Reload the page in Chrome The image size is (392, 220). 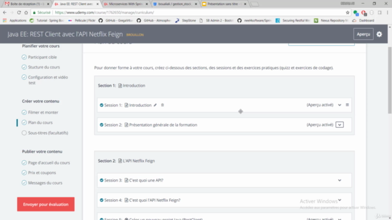19,12
